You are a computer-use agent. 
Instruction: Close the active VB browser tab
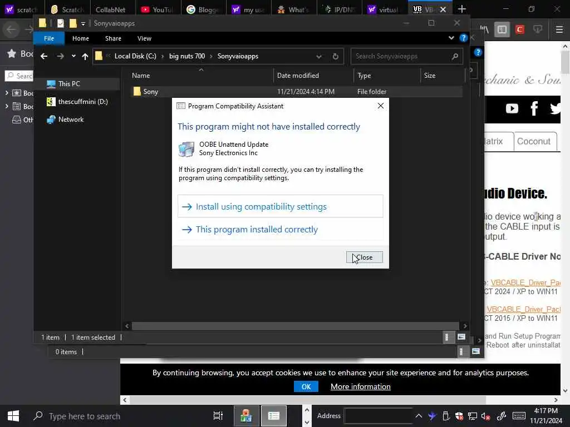443,9
